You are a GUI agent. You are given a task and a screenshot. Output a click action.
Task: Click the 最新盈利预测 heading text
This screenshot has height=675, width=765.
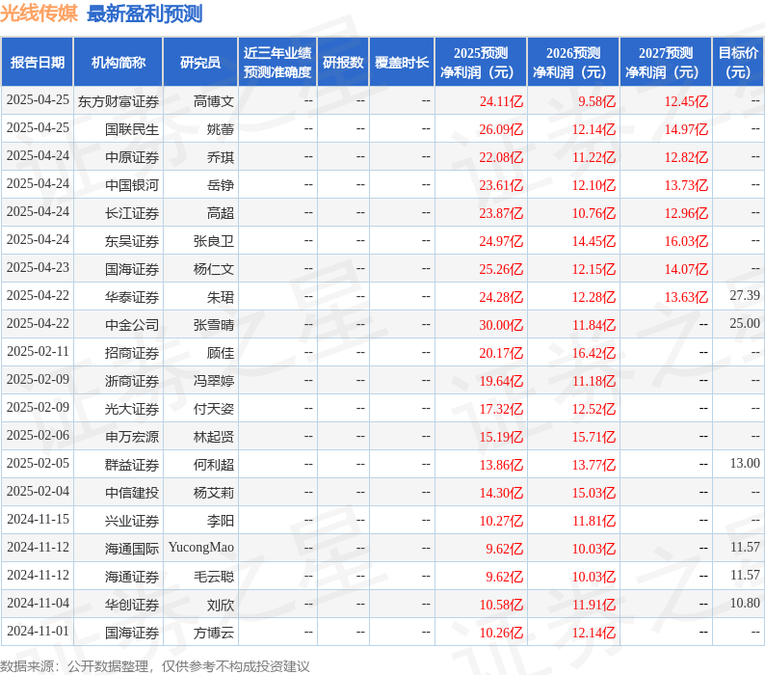(145, 13)
